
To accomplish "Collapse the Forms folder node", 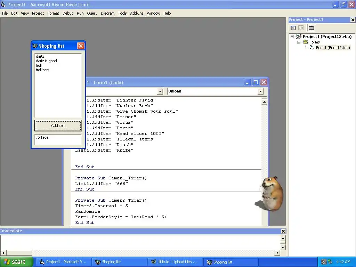I will (x=299, y=42).
